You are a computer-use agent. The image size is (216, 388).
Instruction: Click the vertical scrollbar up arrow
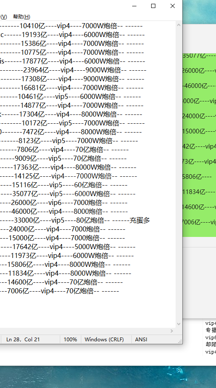(179, 25)
